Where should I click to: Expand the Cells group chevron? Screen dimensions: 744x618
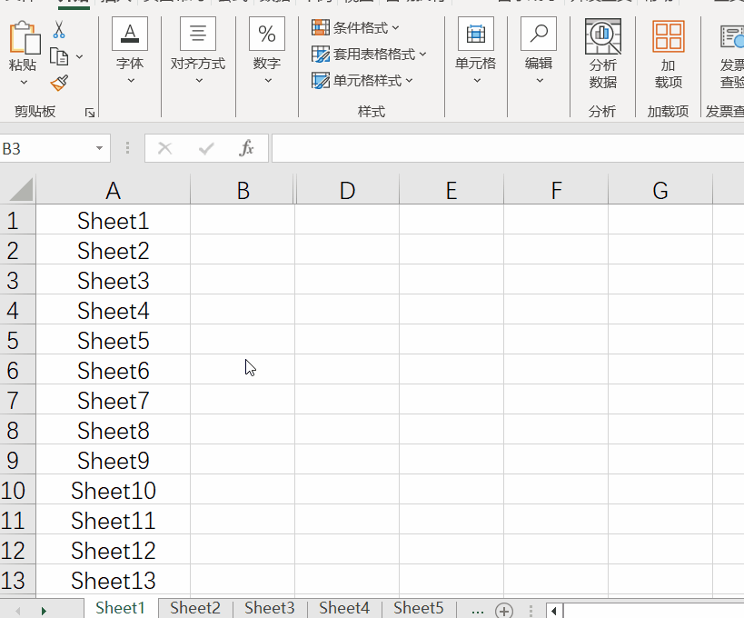click(477, 80)
